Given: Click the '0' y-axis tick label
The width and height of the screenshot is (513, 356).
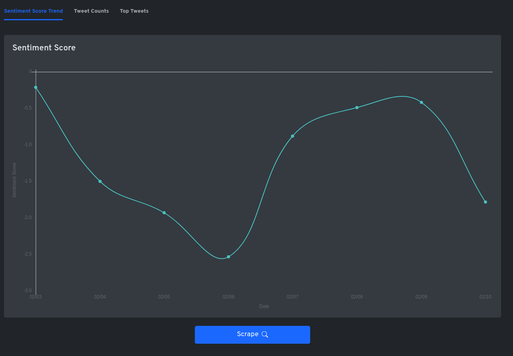Looking at the screenshot, I should tap(30, 71).
